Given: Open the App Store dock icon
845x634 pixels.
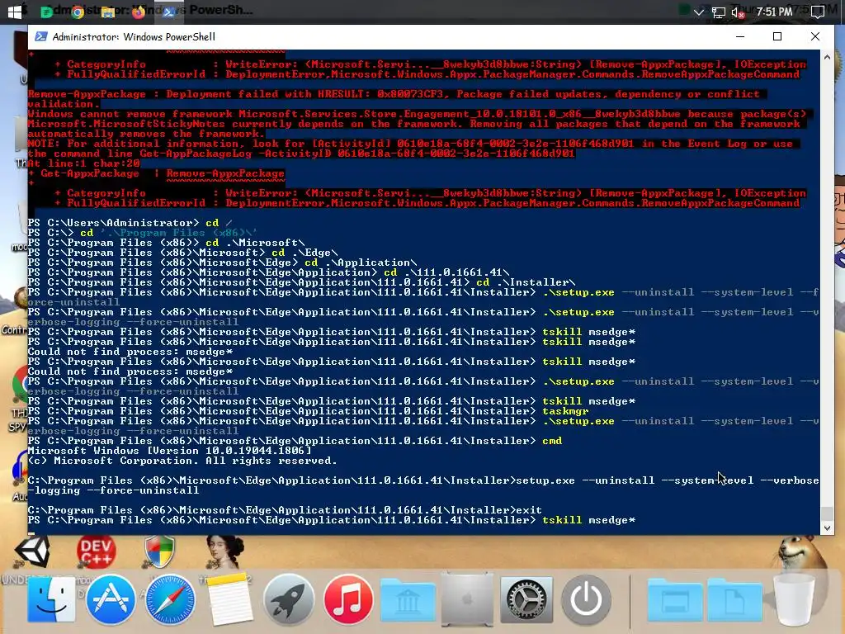Looking at the screenshot, I should tap(111, 599).
